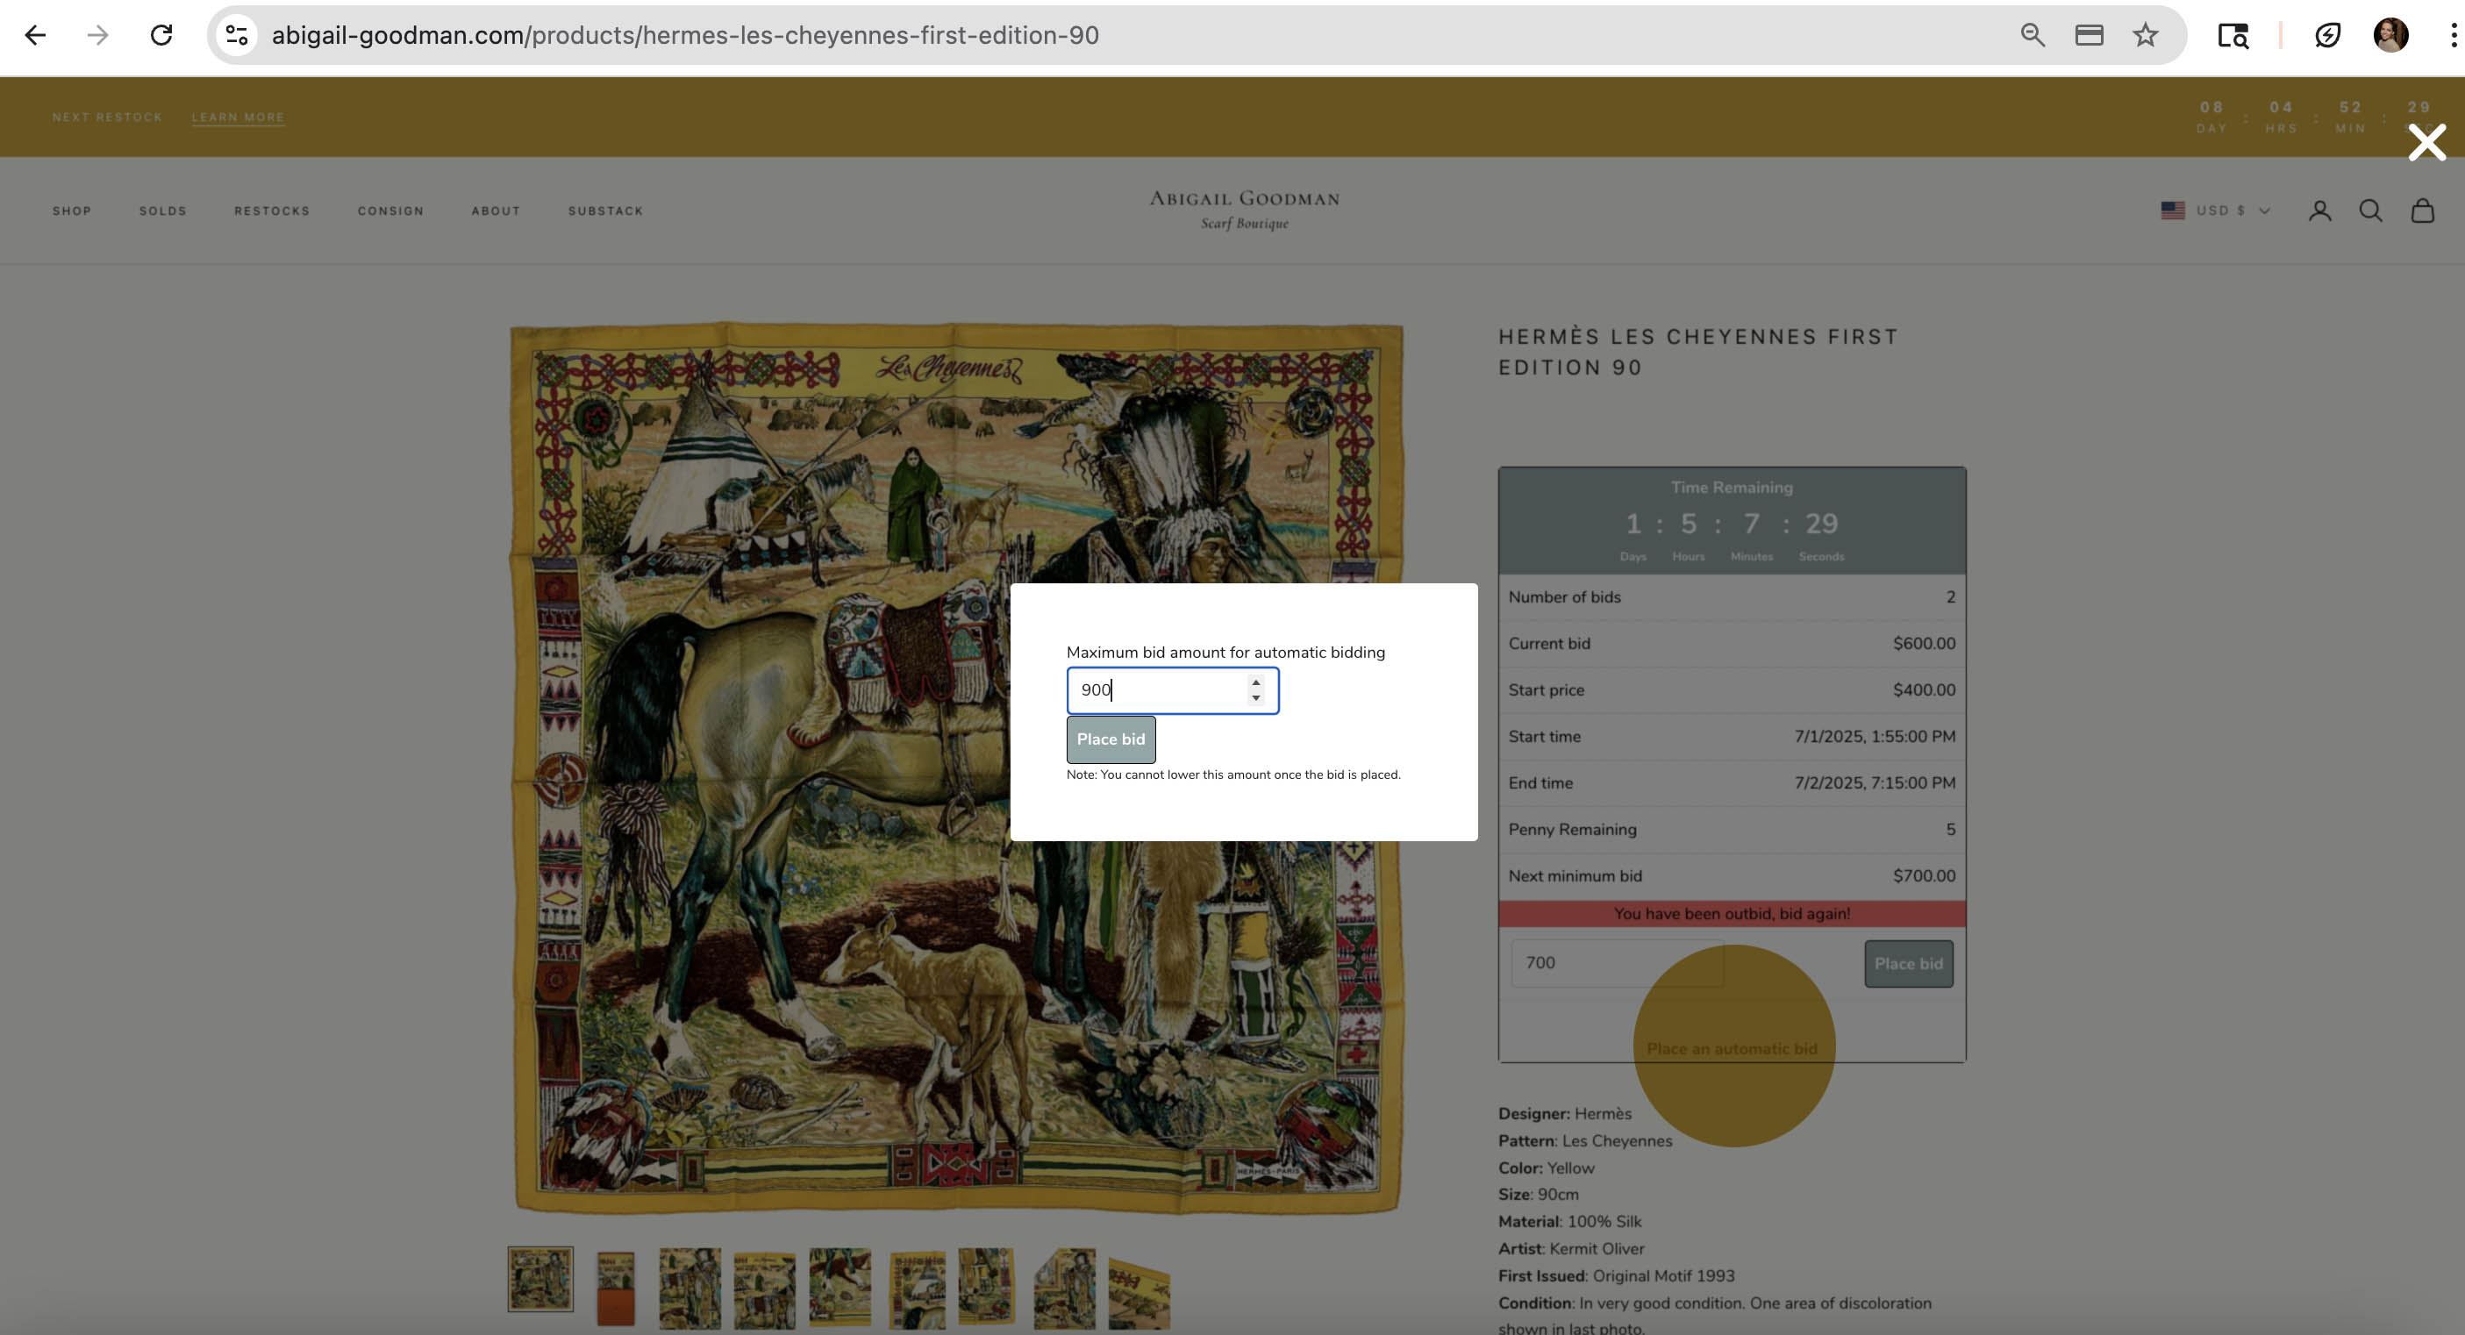
Task: Click the maximum bid amount input field
Action: tap(1158, 690)
